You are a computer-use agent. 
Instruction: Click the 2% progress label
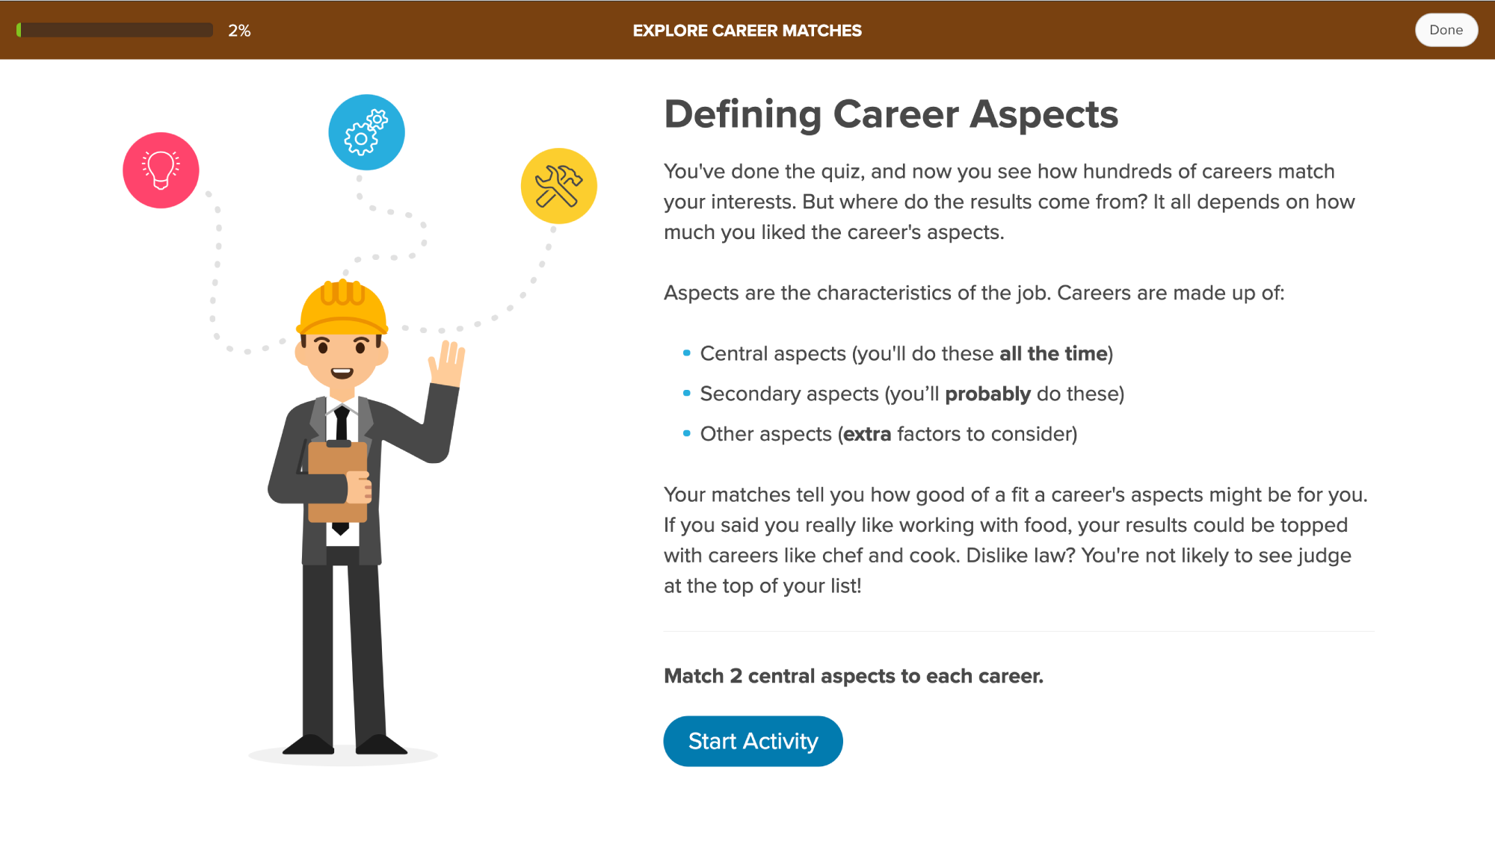(239, 31)
